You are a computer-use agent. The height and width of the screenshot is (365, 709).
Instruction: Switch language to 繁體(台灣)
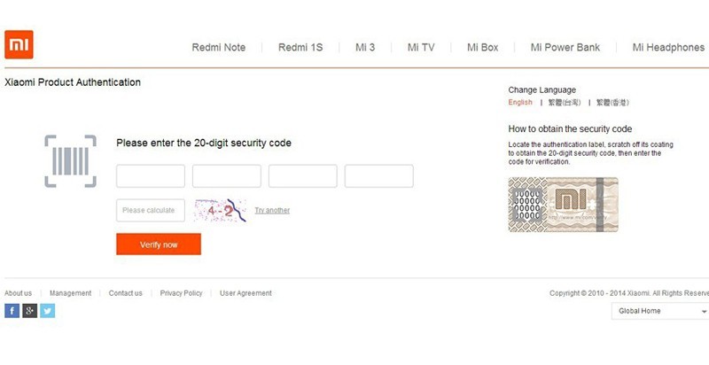565,103
